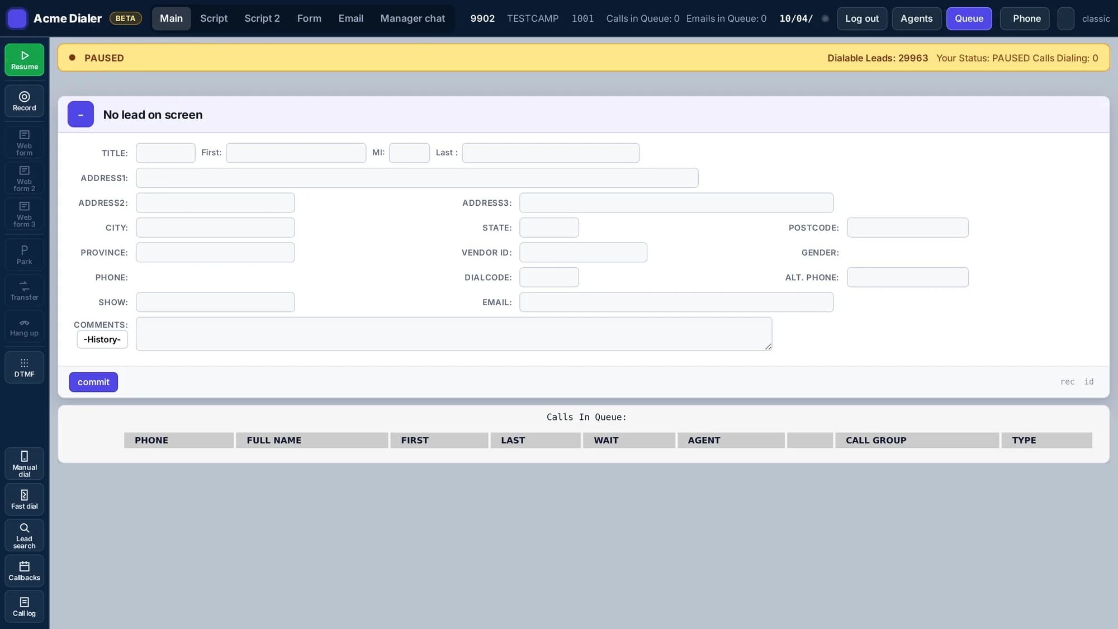Open the Email tab
The image size is (1118, 629).
[351, 18]
